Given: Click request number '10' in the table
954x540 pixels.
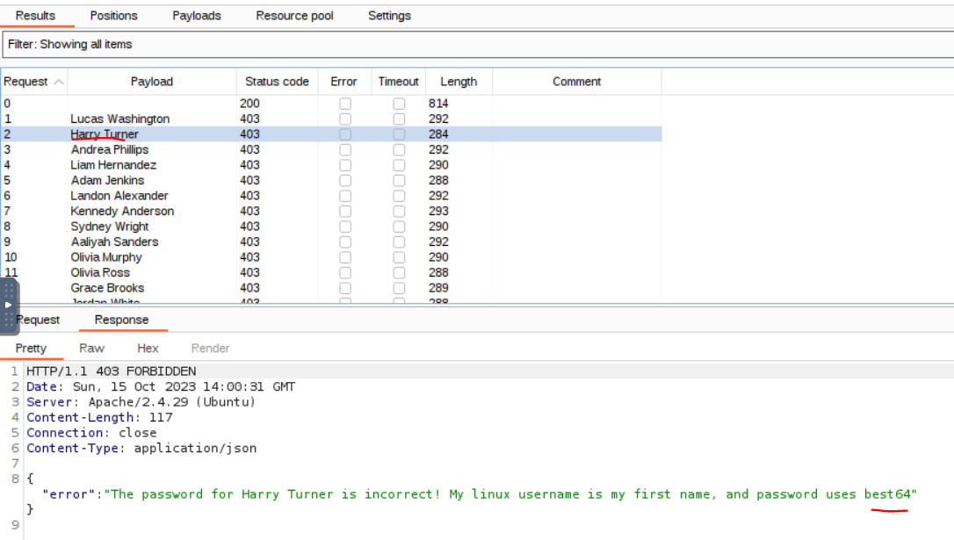Looking at the screenshot, I should [x=11, y=258].
